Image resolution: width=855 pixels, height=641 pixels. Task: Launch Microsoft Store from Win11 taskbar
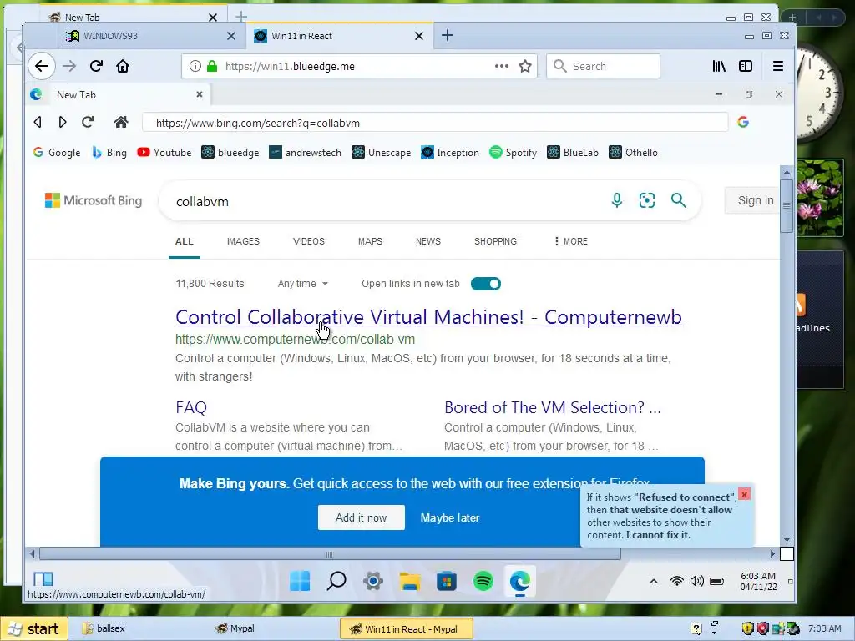[447, 581]
